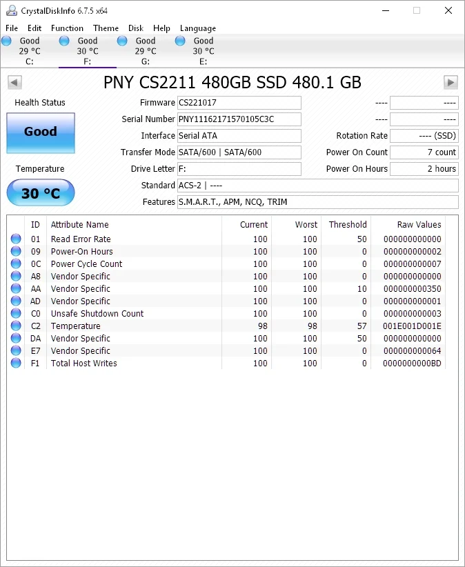Open the Help menu
The width and height of the screenshot is (465, 567).
(161, 28)
